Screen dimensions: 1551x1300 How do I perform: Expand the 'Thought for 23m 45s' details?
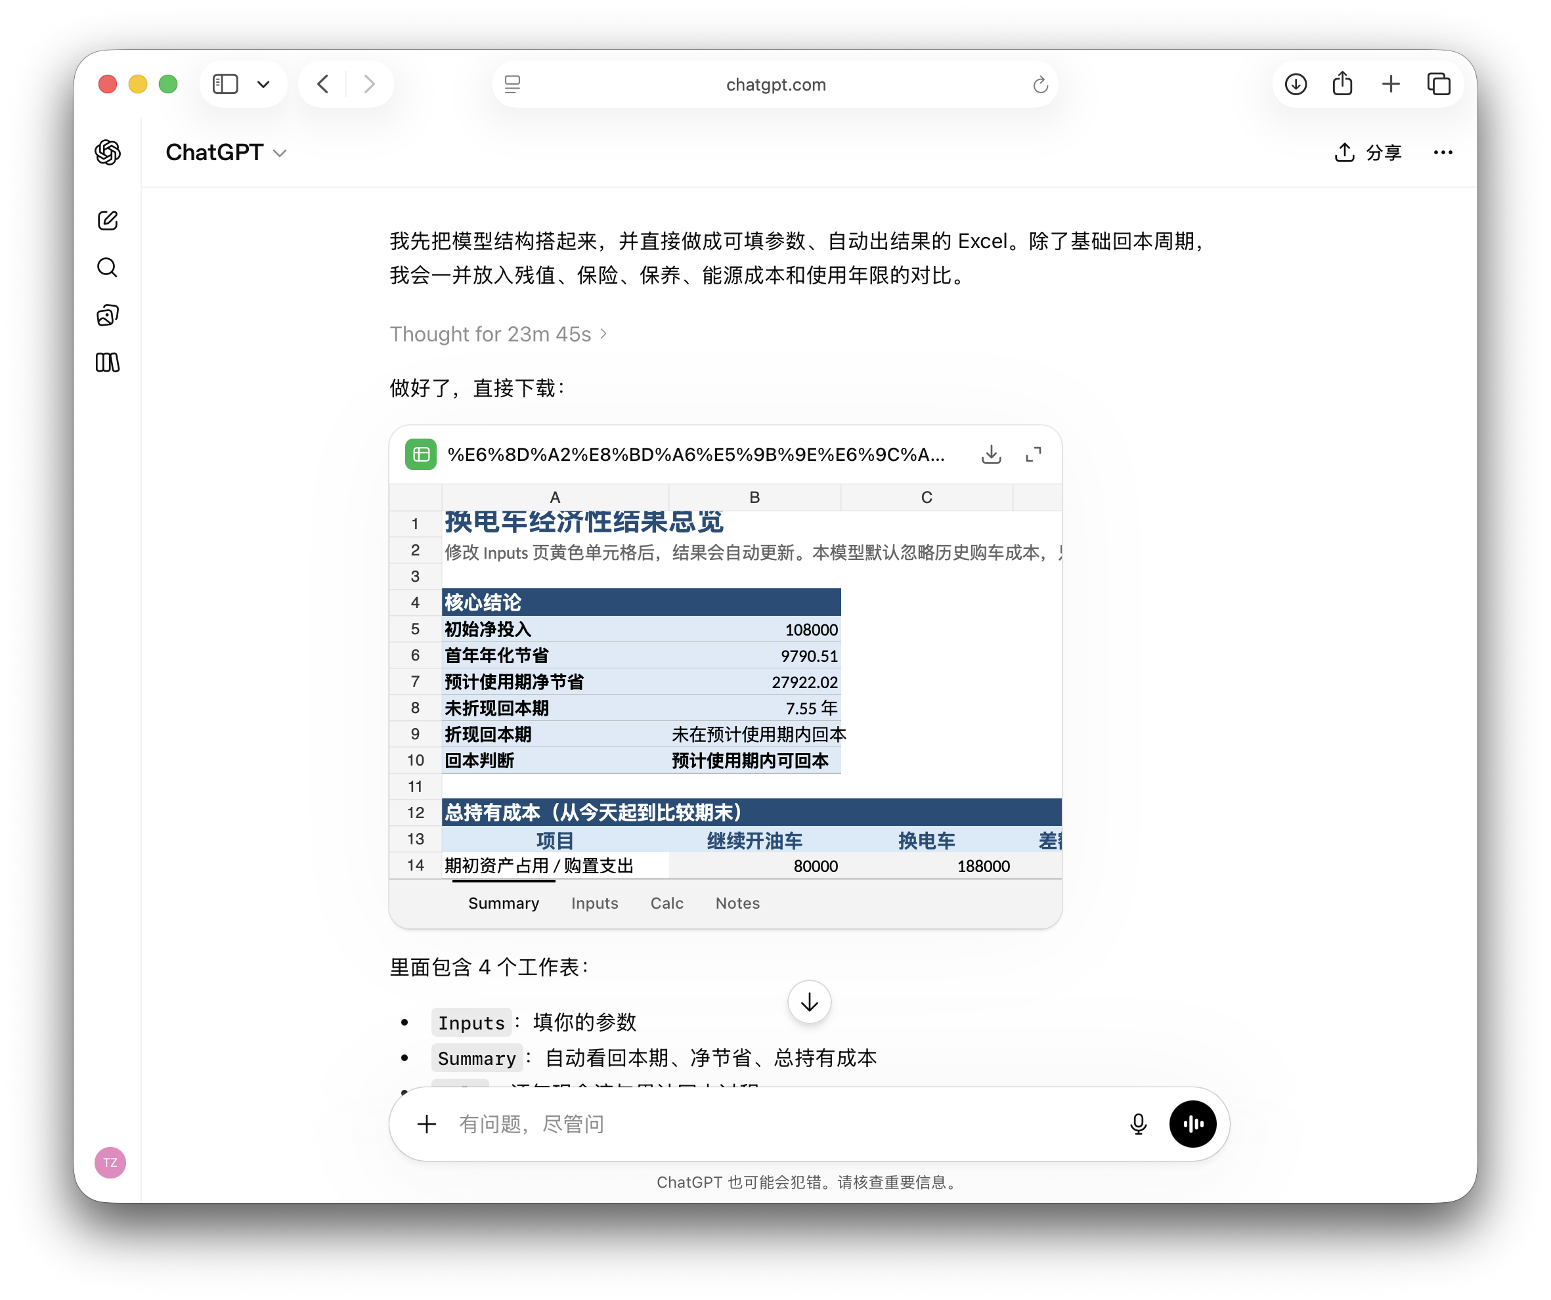498,334
